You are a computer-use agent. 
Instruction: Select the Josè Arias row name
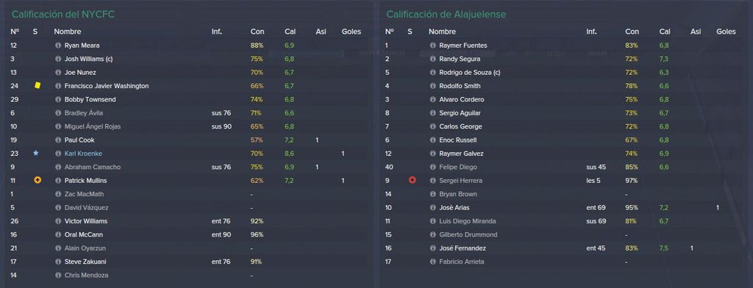click(454, 208)
